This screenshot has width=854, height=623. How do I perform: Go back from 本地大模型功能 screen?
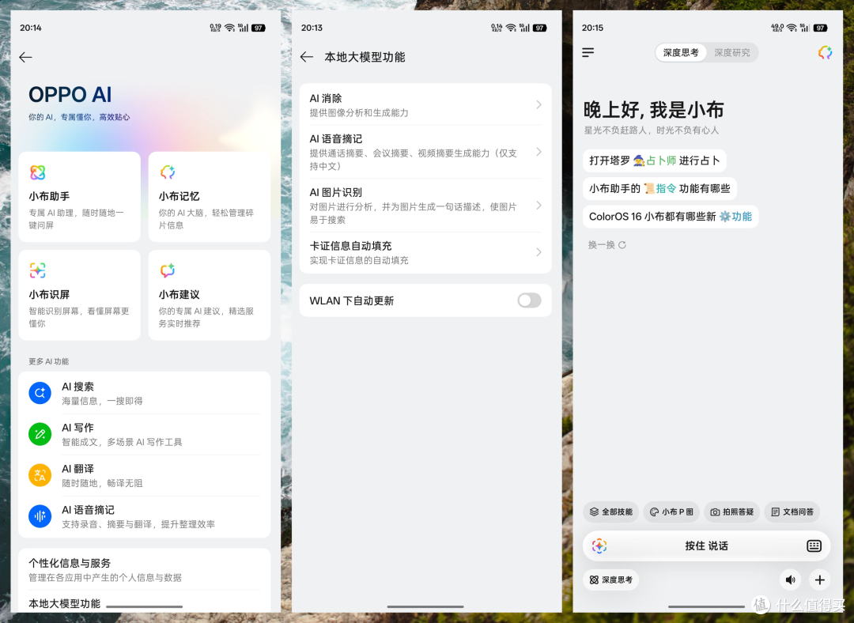tap(307, 57)
